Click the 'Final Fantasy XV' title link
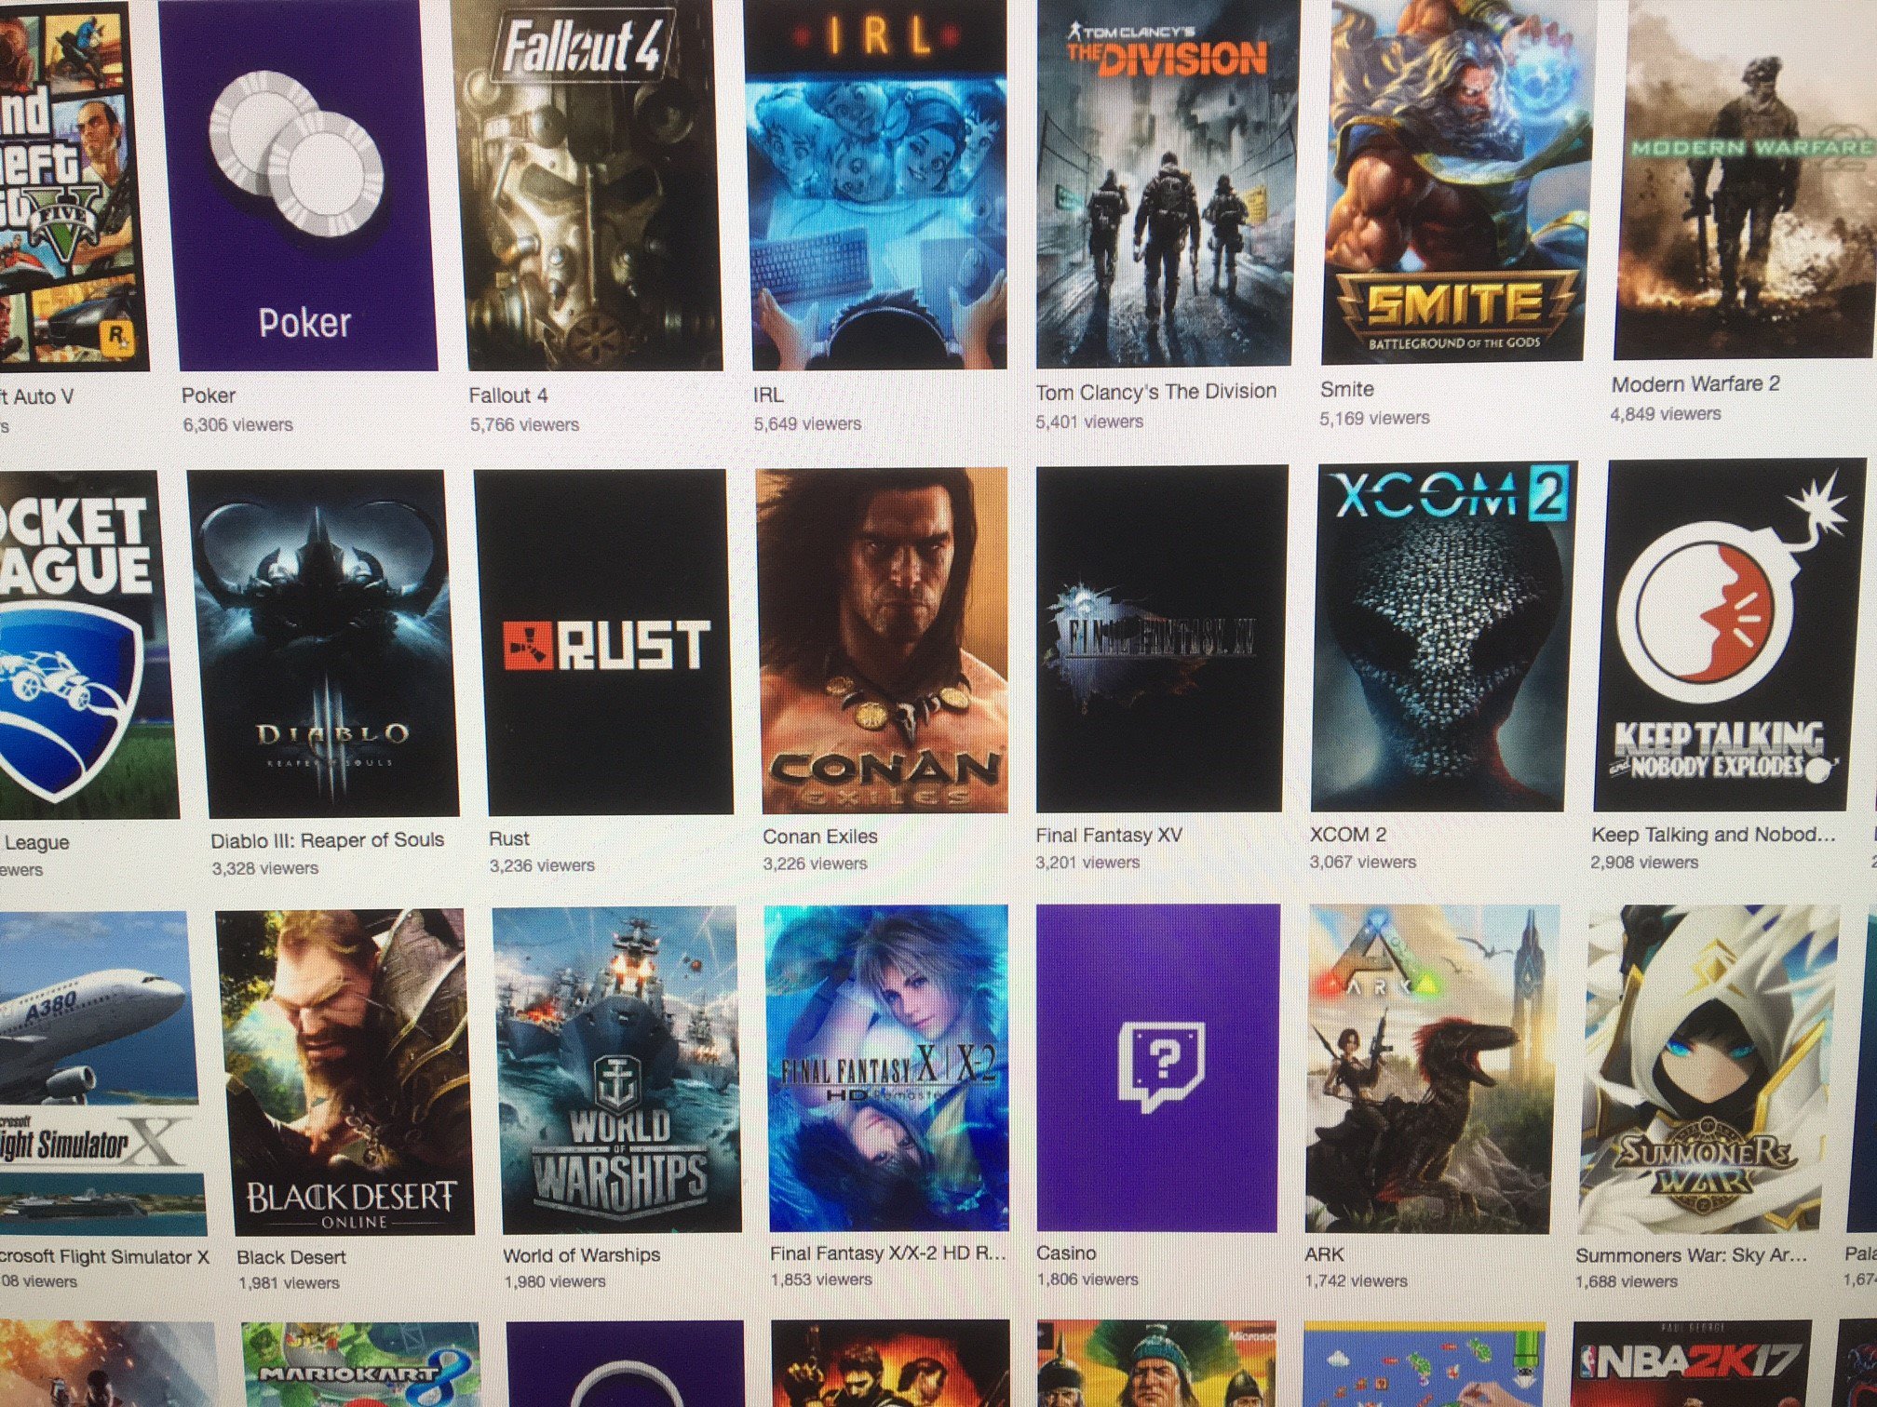The width and height of the screenshot is (1877, 1407). click(x=1108, y=836)
